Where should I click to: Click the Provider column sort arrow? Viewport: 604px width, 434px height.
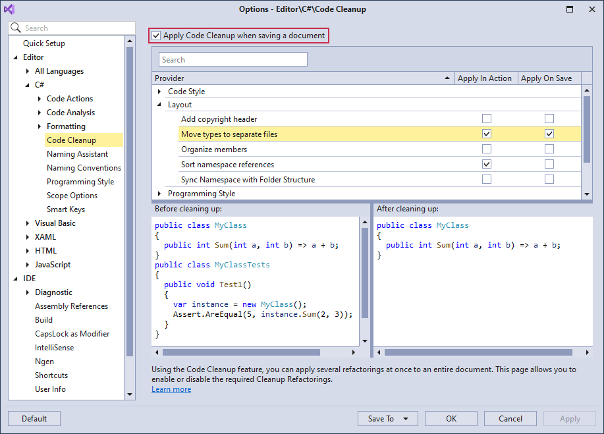pos(448,78)
